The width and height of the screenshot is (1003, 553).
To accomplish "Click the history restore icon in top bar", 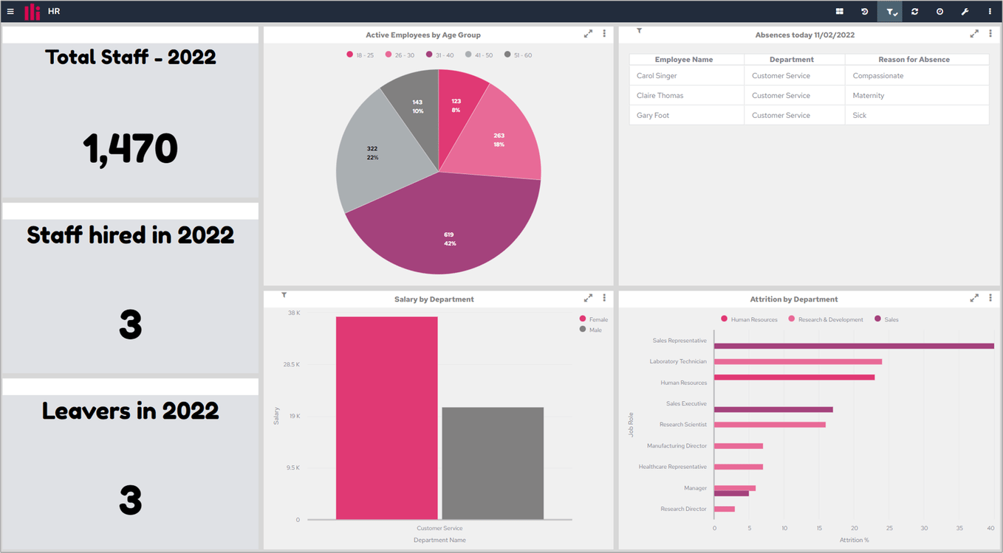I will [865, 12].
